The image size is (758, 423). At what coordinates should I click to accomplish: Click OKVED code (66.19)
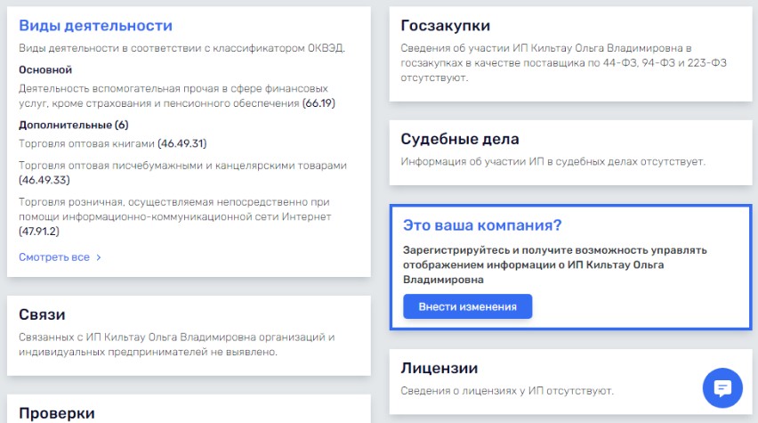pyautogui.click(x=319, y=103)
